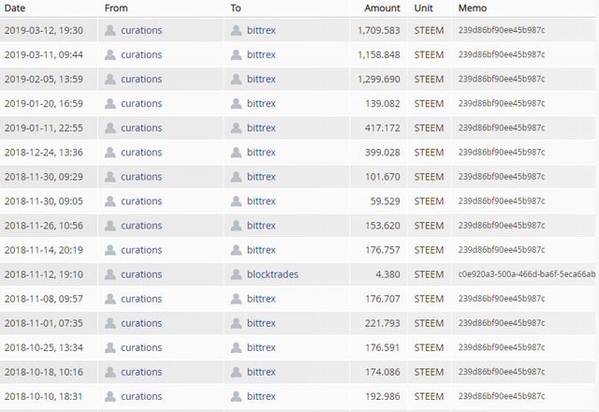
Task: Select the amount 59.529
Action: pyautogui.click(x=385, y=201)
